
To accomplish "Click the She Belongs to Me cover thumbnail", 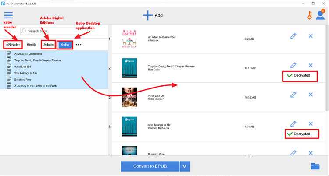I will tap(129, 127).
